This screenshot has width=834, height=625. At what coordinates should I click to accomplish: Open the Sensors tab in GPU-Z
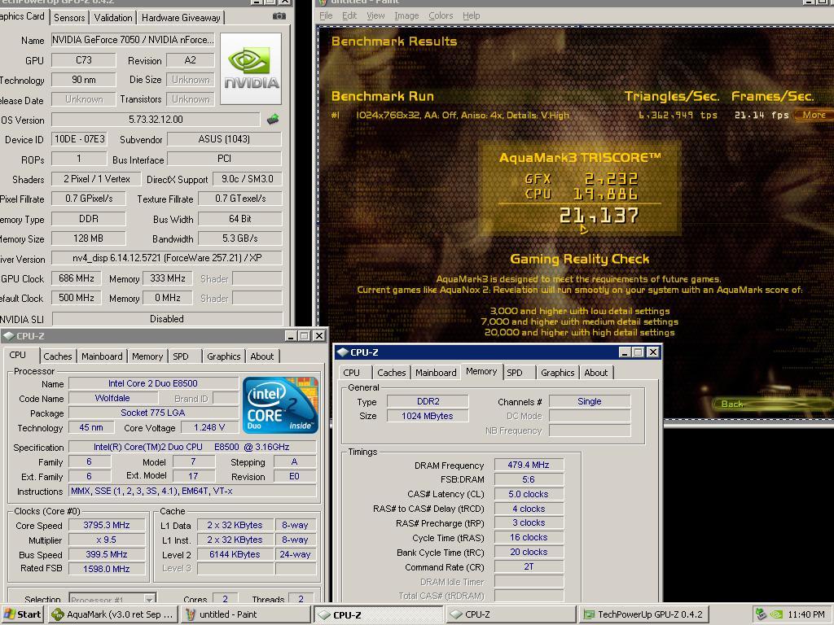click(69, 18)
